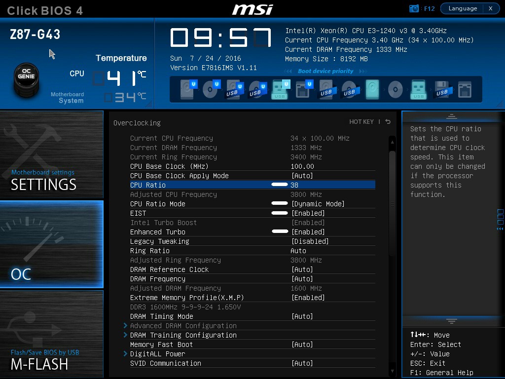Activate the OC Genie knob

(x=27, y=79)
